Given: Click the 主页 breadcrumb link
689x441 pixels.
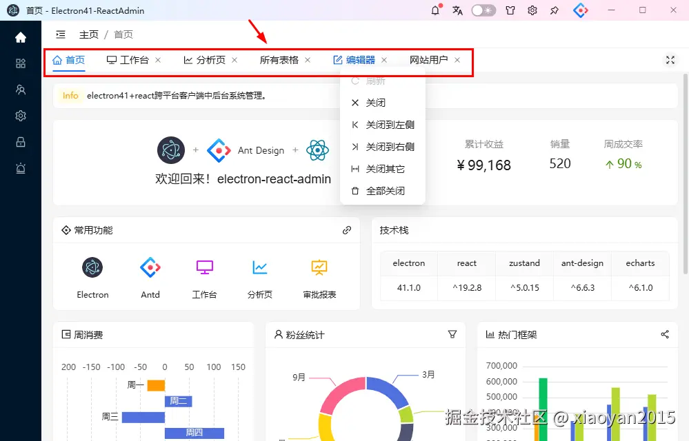Looking at the screenshot, I should coord(89,34).
